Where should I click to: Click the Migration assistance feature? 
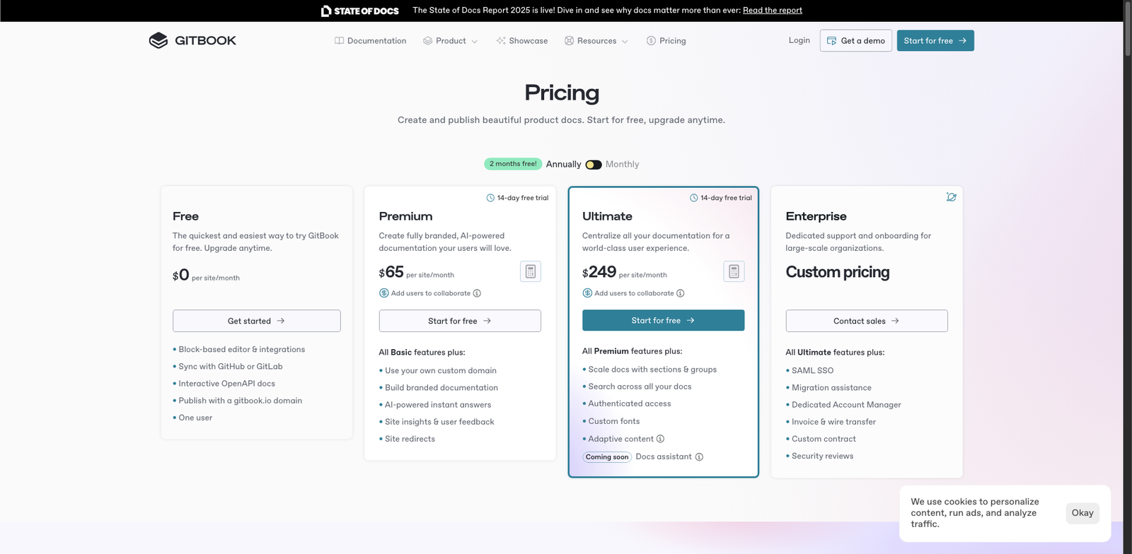831,388
